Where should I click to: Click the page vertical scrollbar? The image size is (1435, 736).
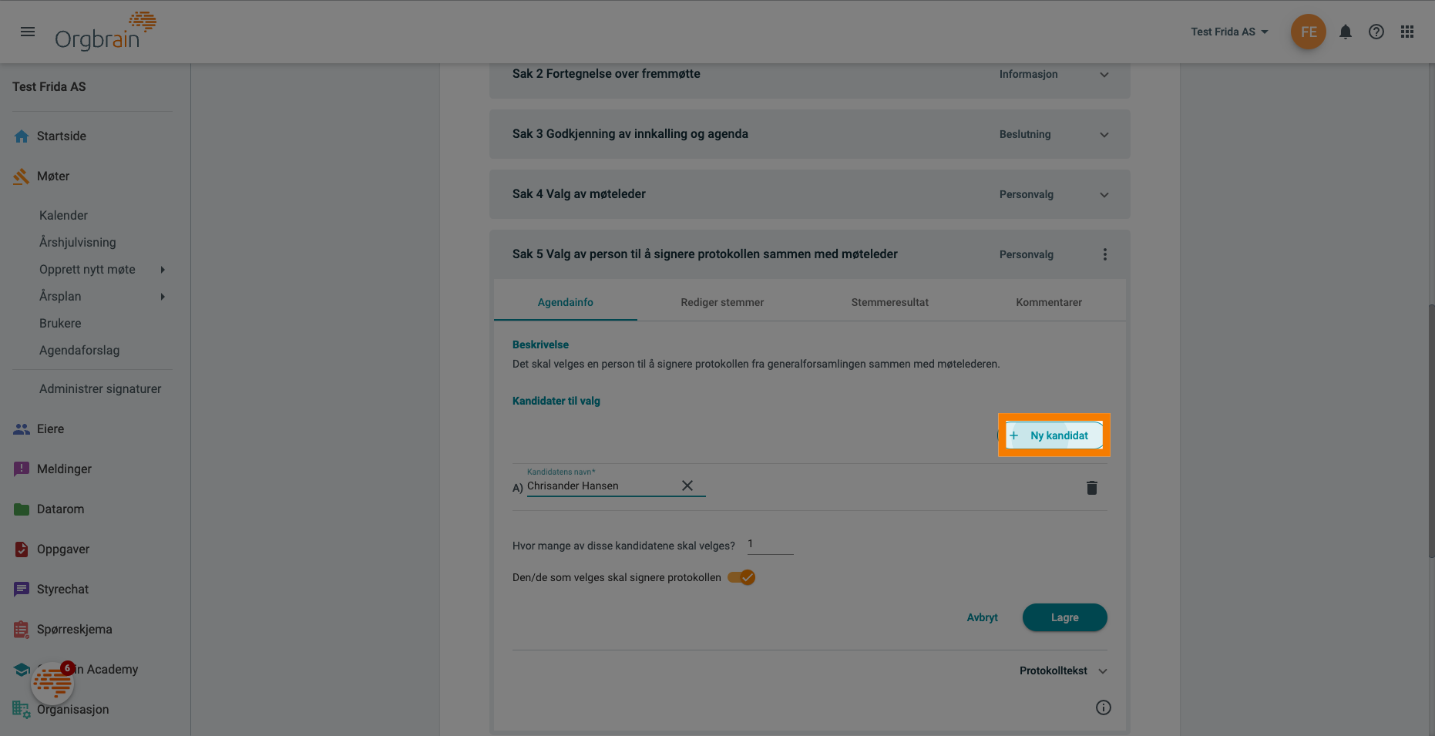point(1431,431)
